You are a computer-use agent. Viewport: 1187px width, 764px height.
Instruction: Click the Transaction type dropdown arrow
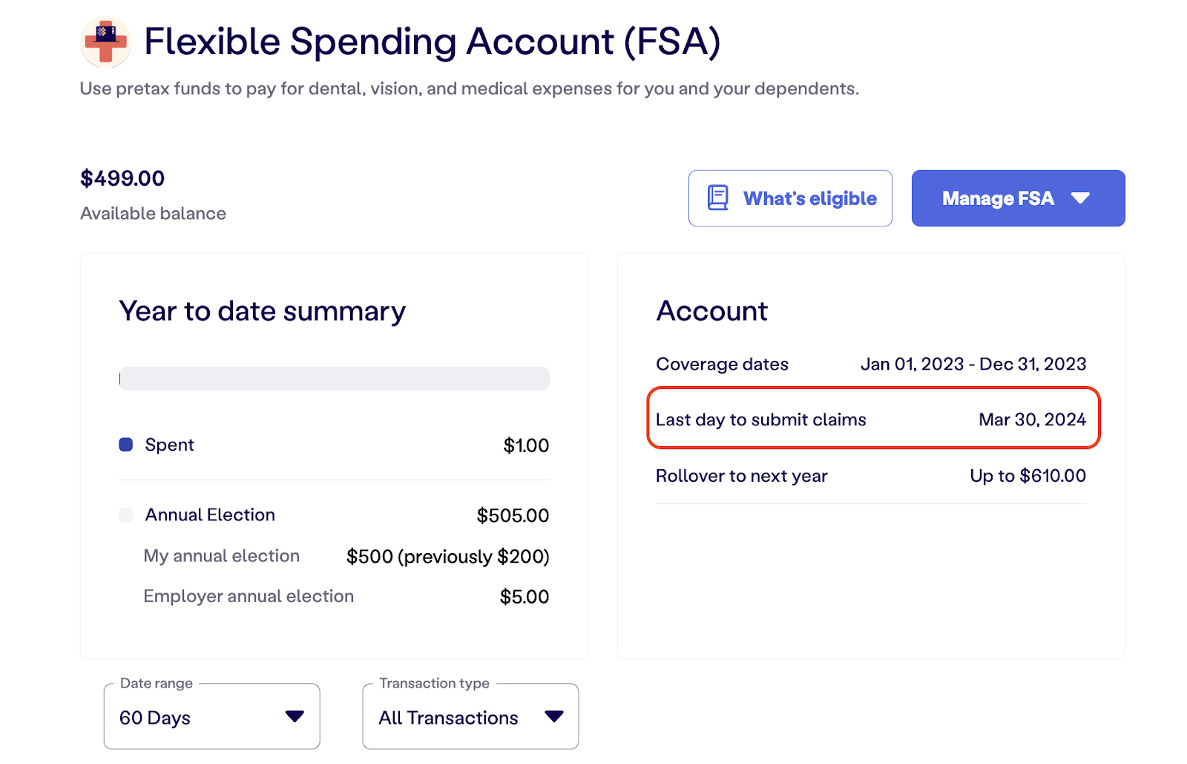(x=553, y=716)
